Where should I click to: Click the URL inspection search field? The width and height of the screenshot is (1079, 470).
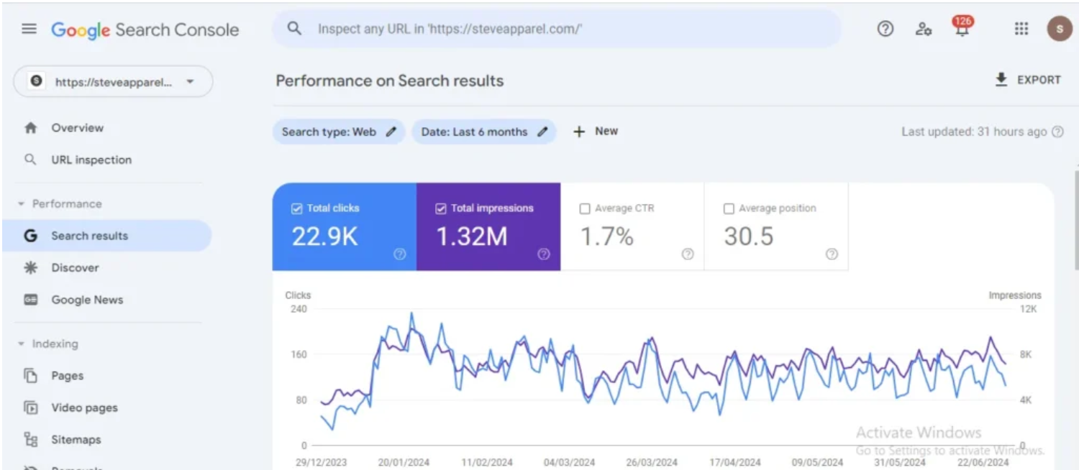pos(555,29)
